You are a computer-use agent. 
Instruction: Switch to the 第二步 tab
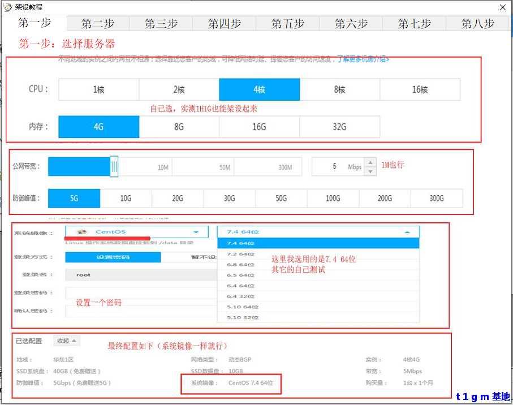(x=98, y=23)
